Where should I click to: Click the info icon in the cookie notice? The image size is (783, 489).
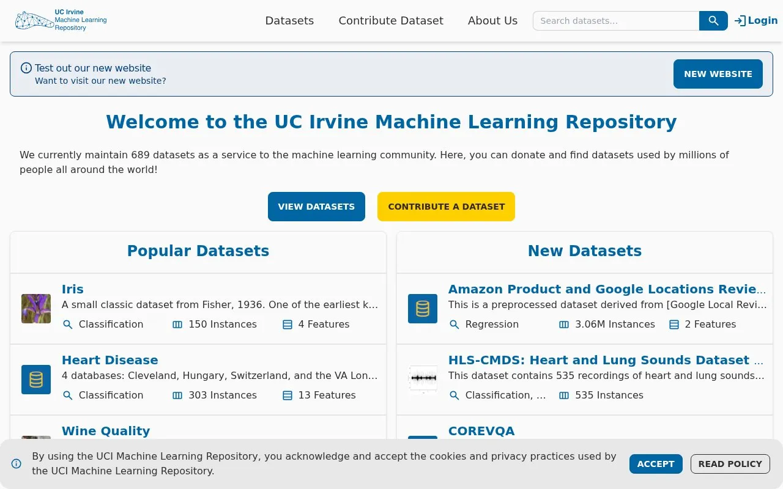pos(17,464)
